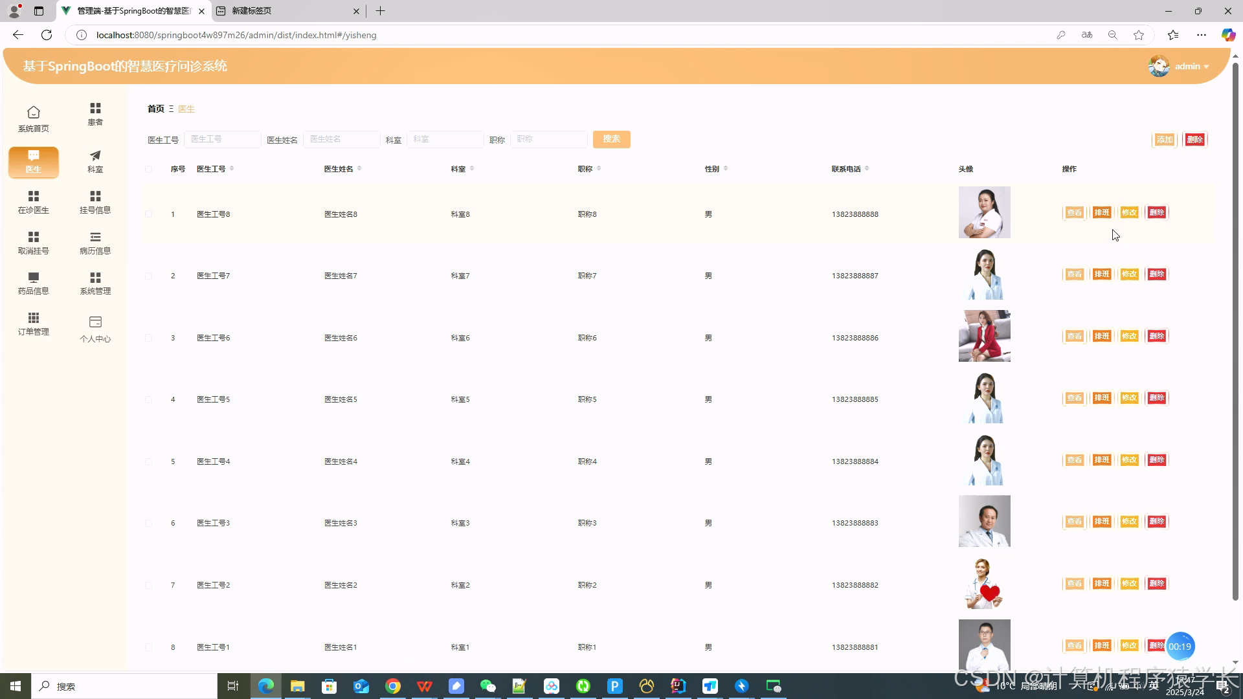Check the checkbox for row 1 医生工号8

tap(149, 214)
